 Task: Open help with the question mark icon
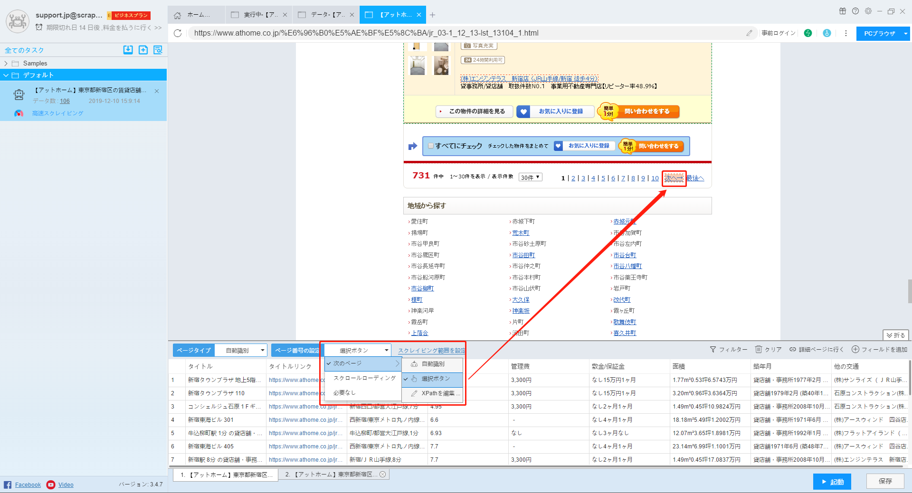[855, 11]
